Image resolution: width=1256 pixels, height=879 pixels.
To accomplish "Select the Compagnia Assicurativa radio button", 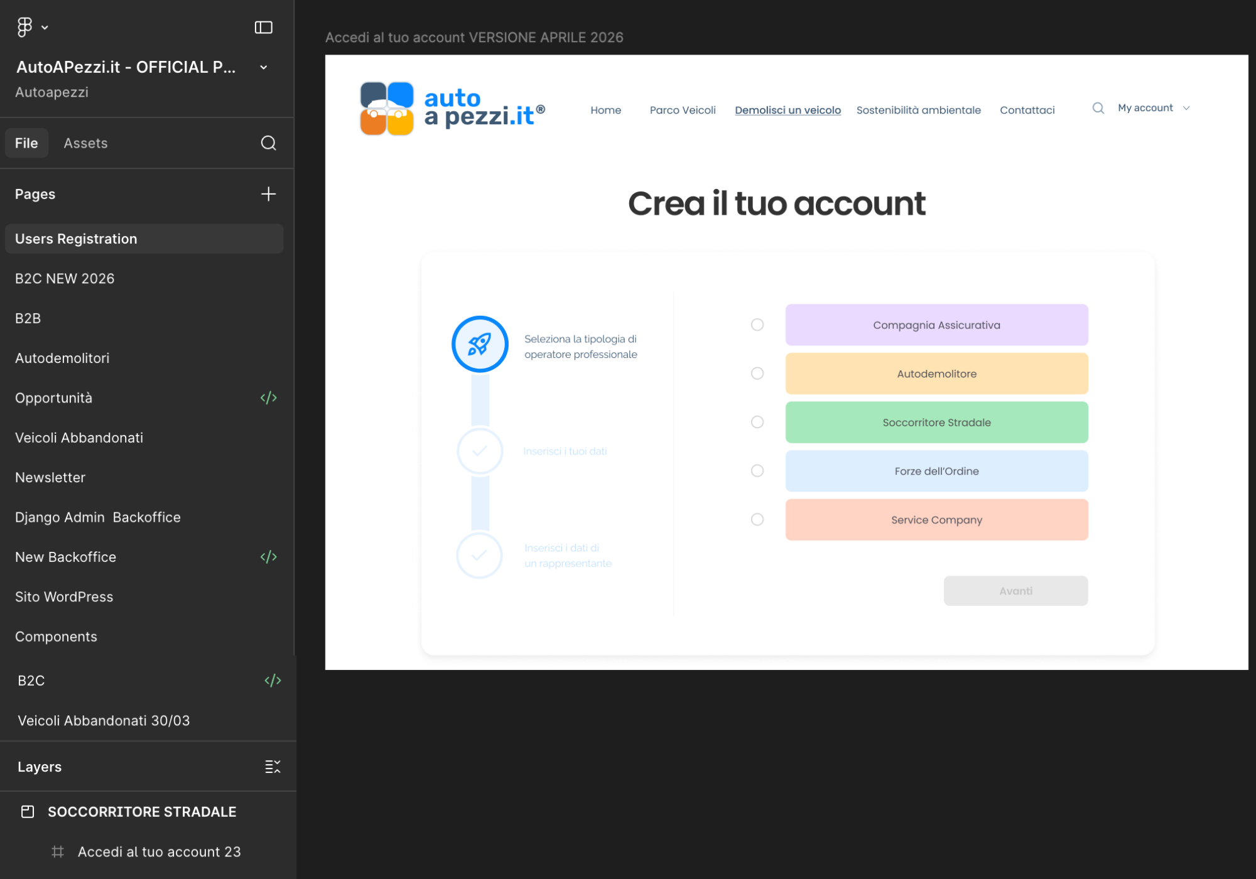I will [x=757, y=325].
